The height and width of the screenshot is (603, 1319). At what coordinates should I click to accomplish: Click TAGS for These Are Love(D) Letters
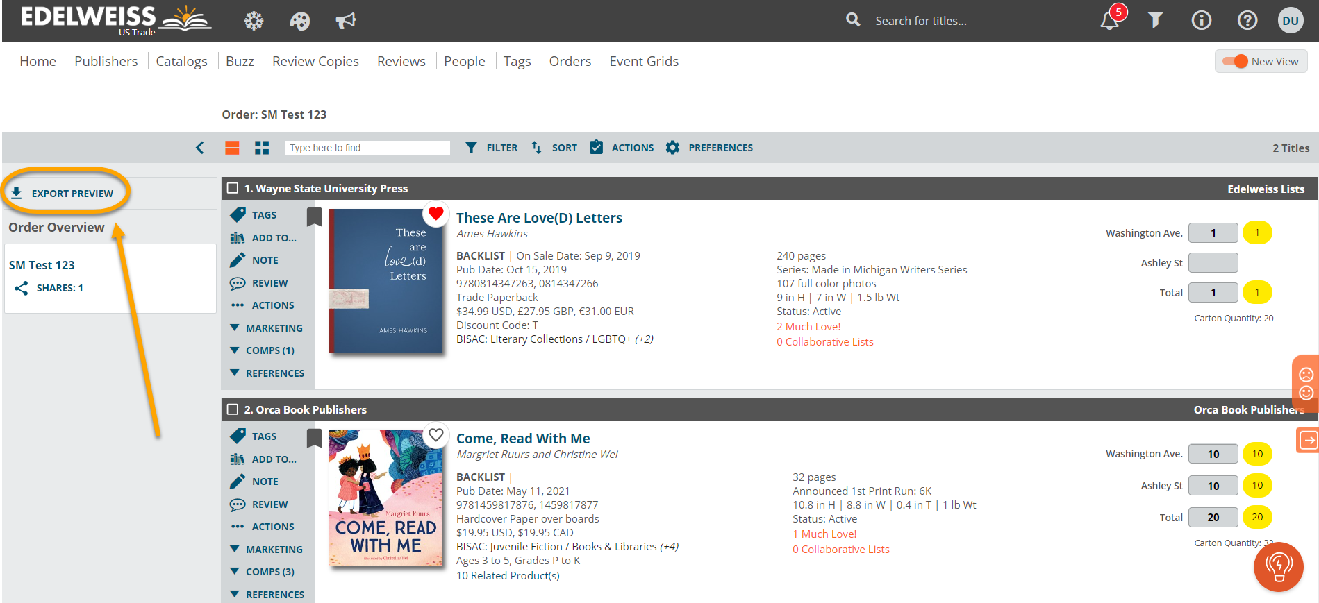[254, 215]
